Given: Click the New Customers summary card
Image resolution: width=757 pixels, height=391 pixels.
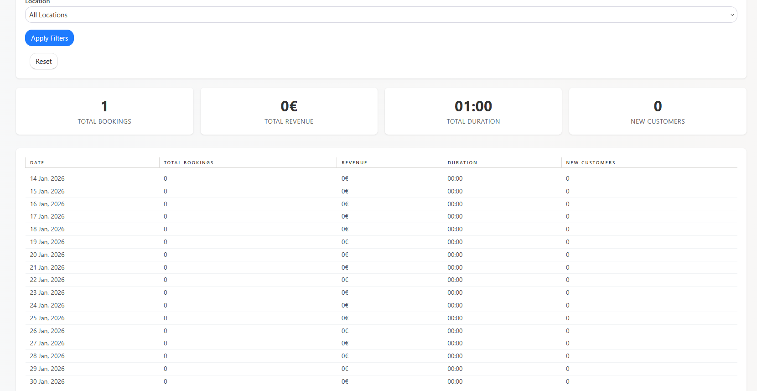Looking at the screenshot, I should point(657,111).
